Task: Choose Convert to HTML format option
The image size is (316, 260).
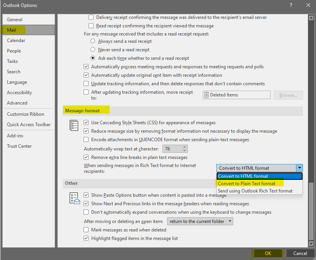Action: [x=259, y=176]
